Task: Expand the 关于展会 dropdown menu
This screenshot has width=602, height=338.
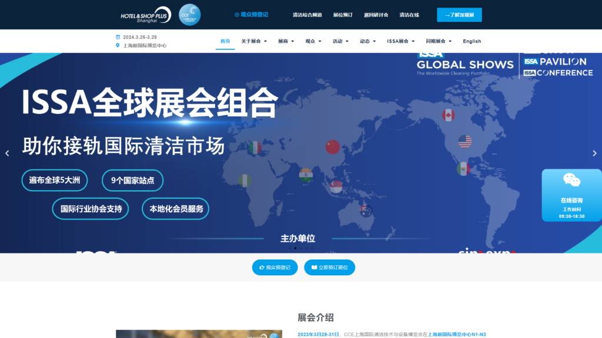Action: pyautogui.click(x=254, y=41)
